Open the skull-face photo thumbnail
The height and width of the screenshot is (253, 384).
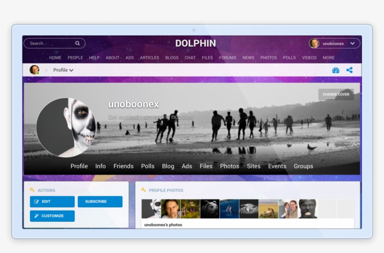click(151, 209)
